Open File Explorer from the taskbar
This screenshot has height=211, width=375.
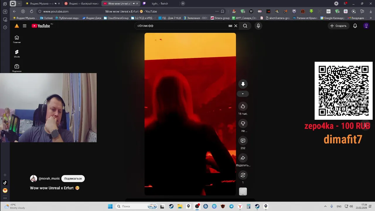pos(180,206)
